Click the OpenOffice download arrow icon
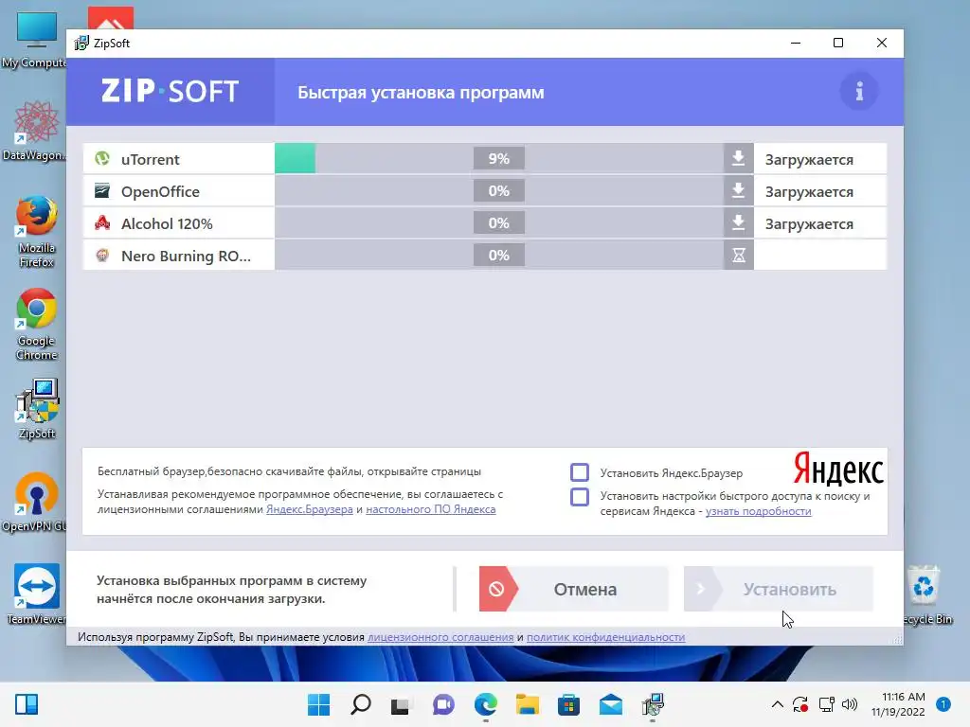The image size is (970, 727). (738, 191)
